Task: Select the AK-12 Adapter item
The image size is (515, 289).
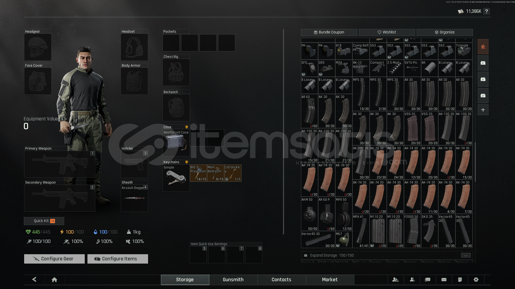Action: coord(361,68)
